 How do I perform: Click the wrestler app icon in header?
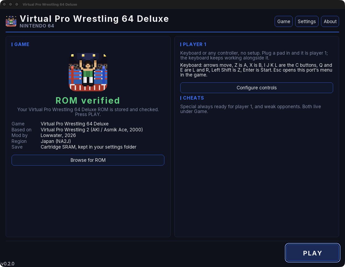11,21
